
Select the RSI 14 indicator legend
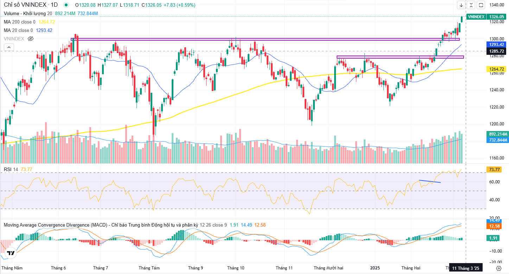pos(11,169)
